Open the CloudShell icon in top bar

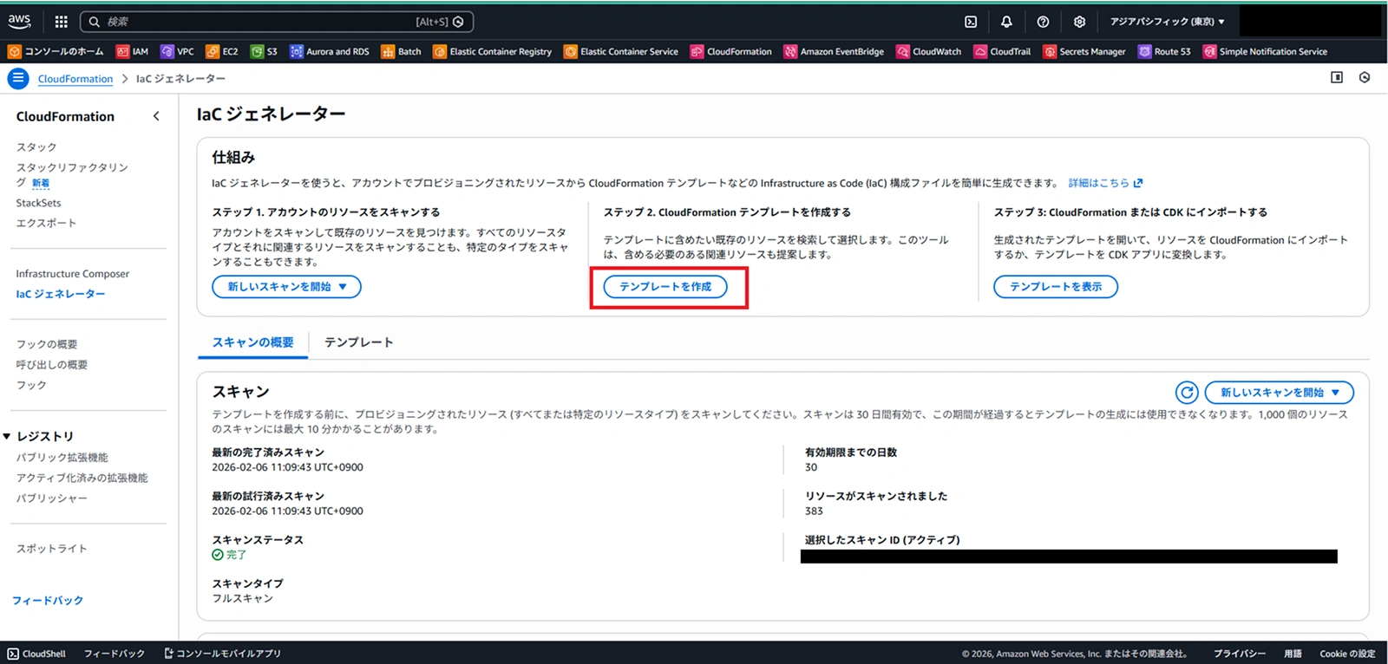click(x=971, y=22)
